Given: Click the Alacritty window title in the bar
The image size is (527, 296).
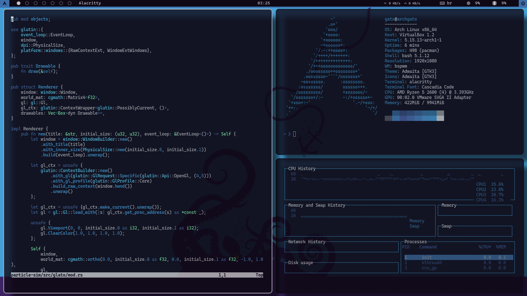Looking at the screenshot, I should tap(90, 3).
